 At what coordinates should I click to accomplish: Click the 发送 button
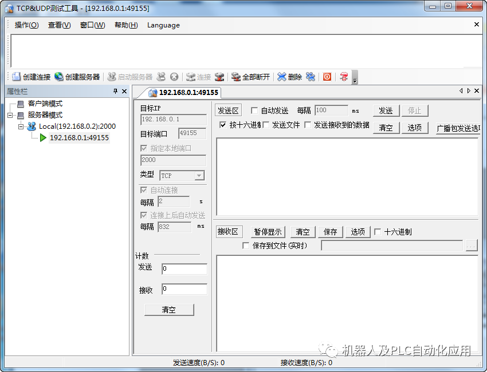coord(386,111)
